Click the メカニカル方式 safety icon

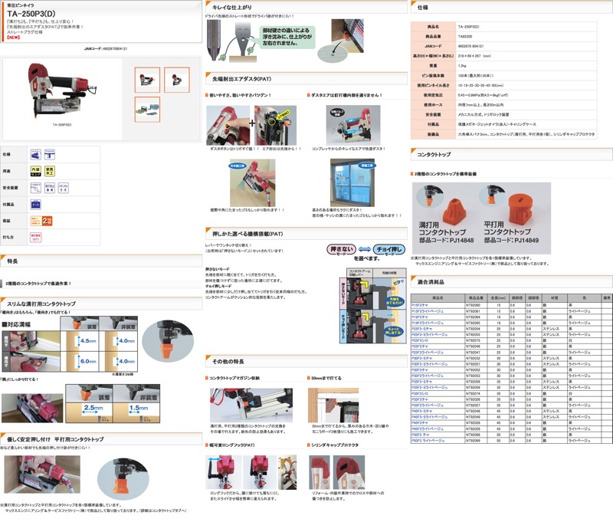64,188
